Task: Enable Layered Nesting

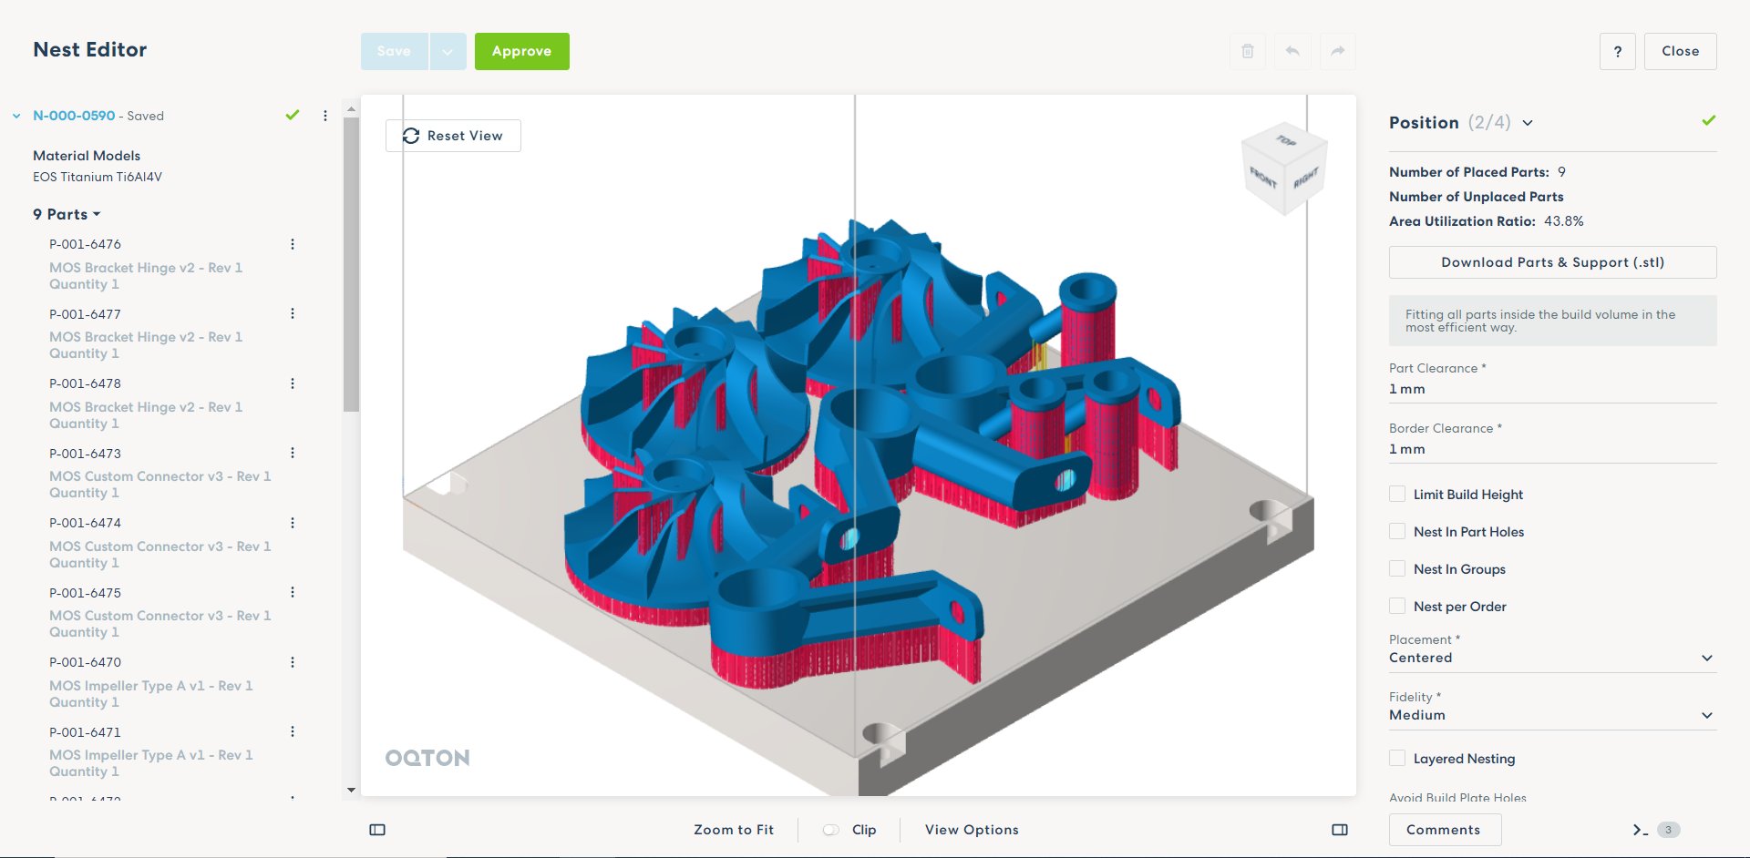Action: pos(1396,758)
